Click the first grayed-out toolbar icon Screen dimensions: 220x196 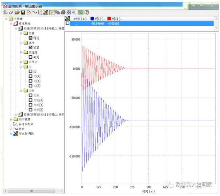pos(5,13)
